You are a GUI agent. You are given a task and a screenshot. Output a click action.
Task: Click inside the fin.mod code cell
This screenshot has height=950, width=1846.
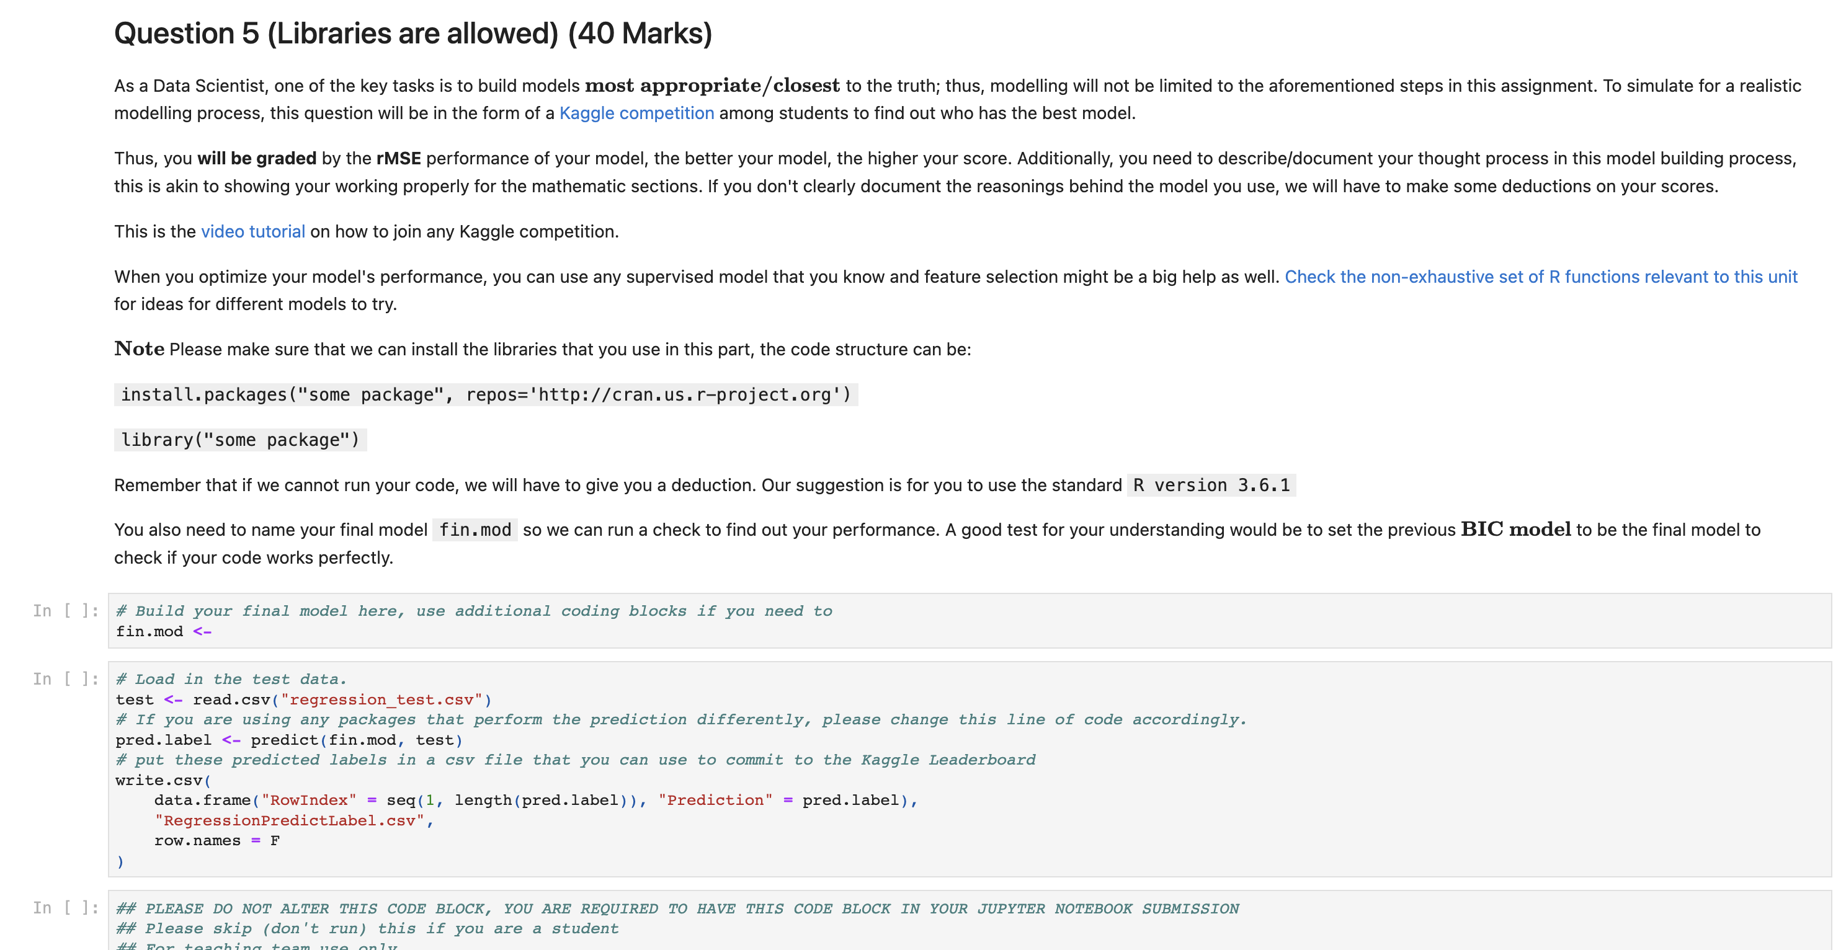pos(502,622)
